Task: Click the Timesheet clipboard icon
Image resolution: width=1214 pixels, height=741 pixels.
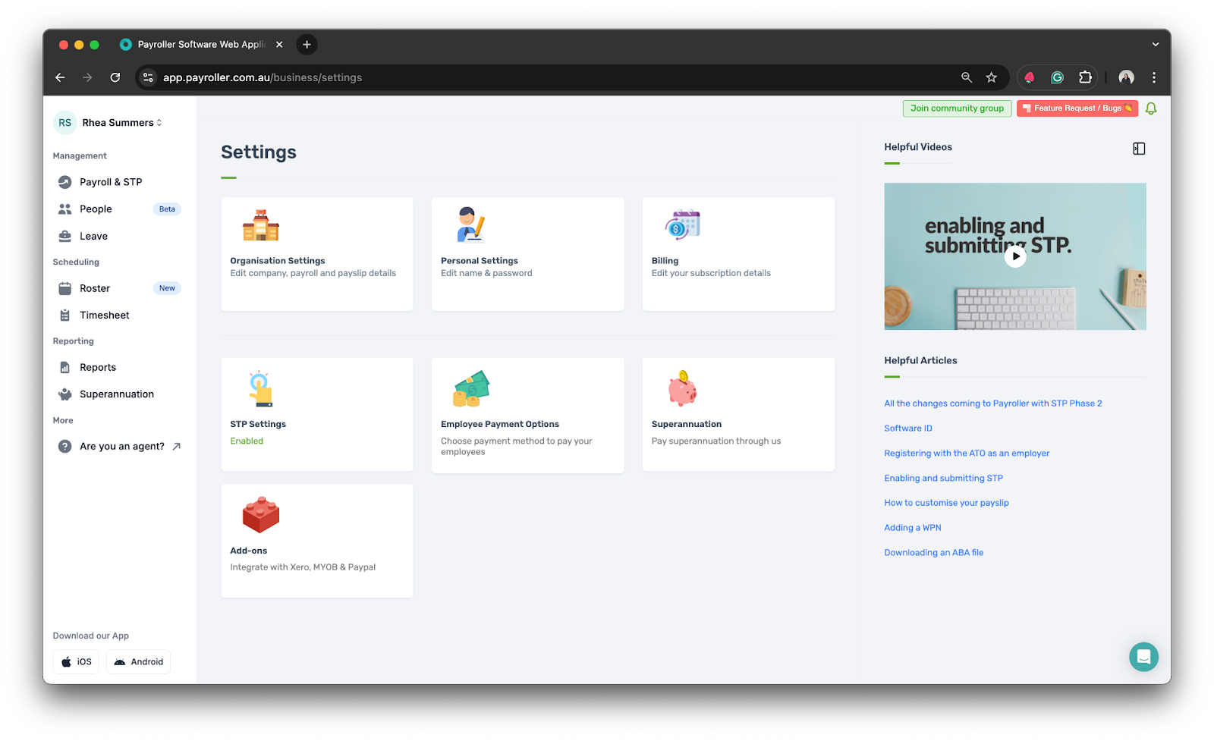Action: click(x=65, y=315)
